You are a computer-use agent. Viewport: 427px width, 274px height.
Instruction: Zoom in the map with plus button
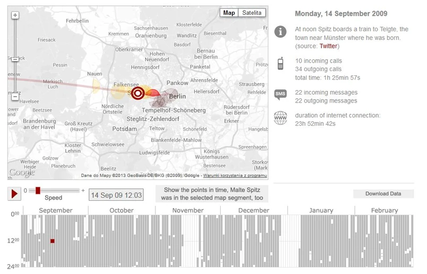tap(15, 15)
